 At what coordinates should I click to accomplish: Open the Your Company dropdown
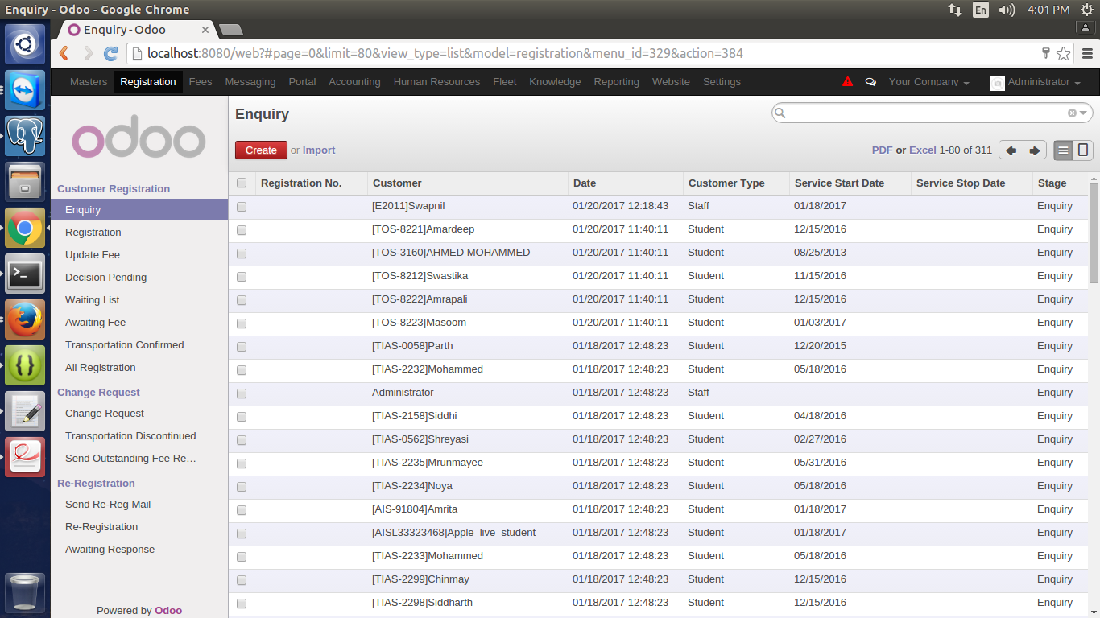(928, 82)
